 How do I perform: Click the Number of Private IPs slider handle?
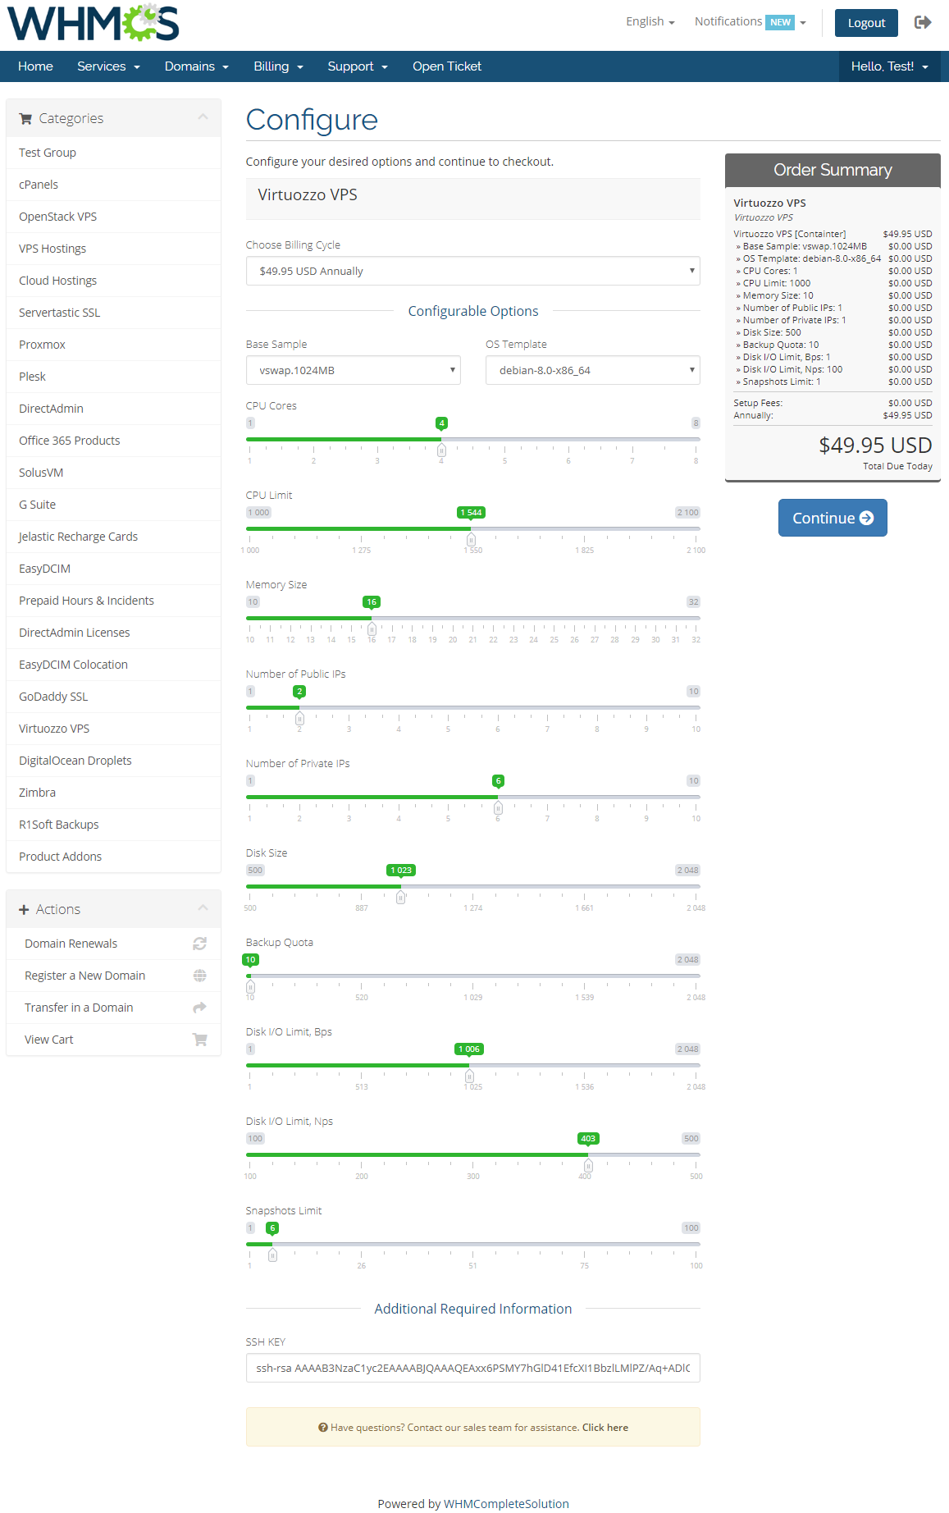[498, 807]
